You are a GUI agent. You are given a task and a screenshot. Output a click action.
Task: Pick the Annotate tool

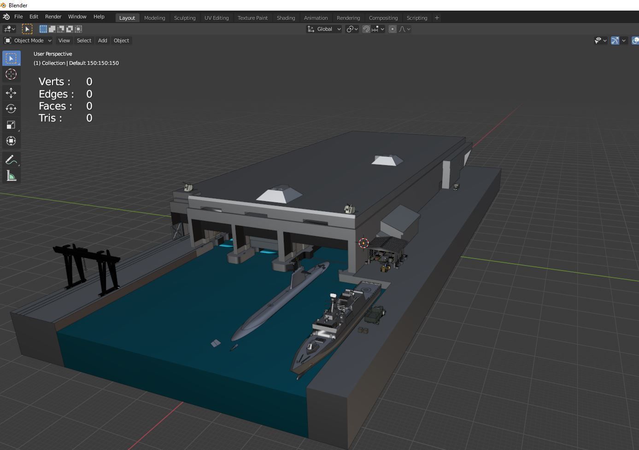11,160
